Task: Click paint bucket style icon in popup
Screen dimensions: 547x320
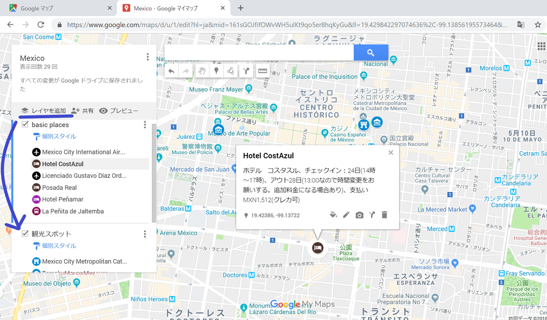Action: [333, 215]
